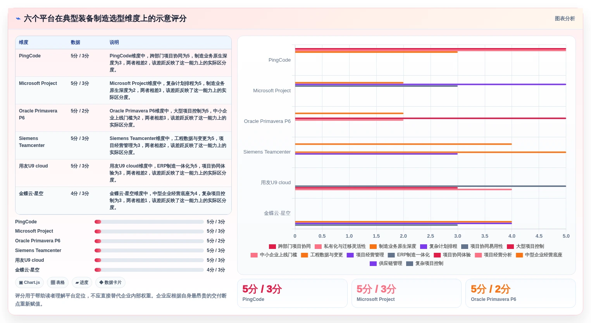Click the 5分 / 2分 value in Oracle table row
This screenshot has height=323, width=591.
80,111
